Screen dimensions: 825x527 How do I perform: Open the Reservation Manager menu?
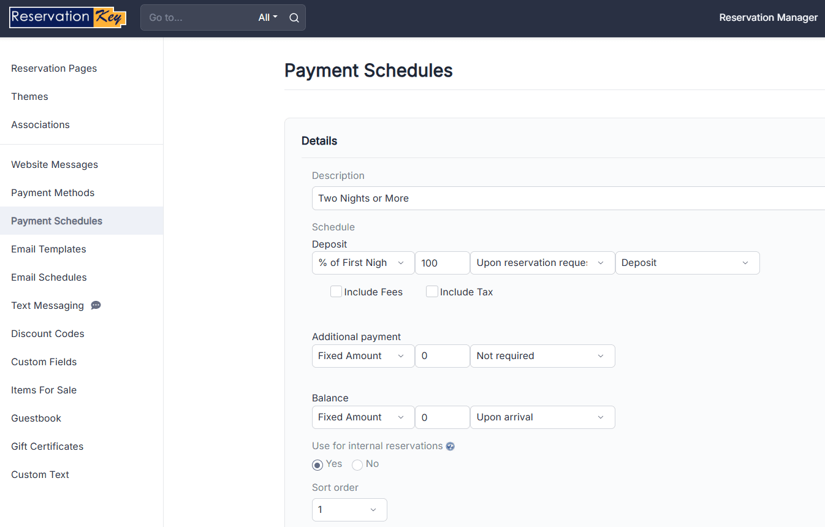tap(768, 17)
